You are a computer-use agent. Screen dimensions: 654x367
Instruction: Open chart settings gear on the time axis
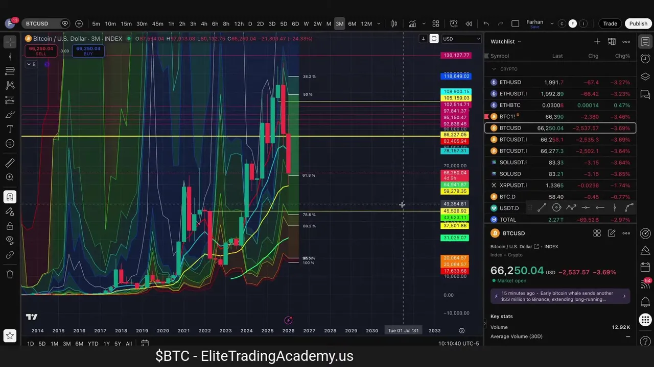coord(461,330)
